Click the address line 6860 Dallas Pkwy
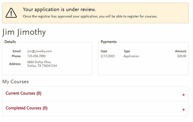 coord(39,62)
